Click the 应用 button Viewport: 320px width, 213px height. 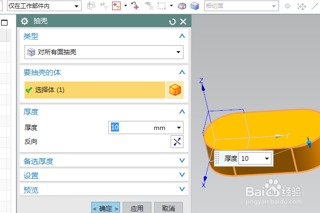click(137, 208)
